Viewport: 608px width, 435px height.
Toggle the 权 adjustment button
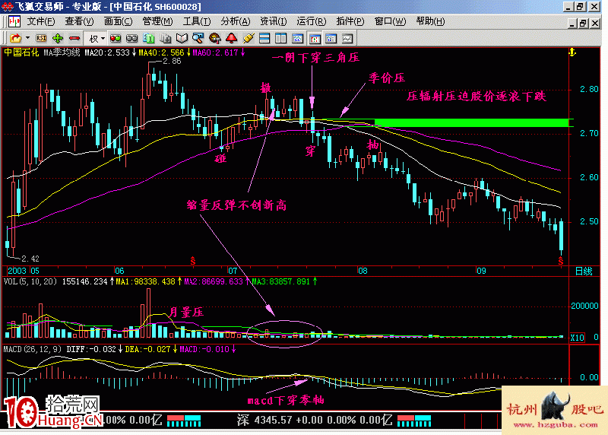pyautogui.click(x=93, y=39)
